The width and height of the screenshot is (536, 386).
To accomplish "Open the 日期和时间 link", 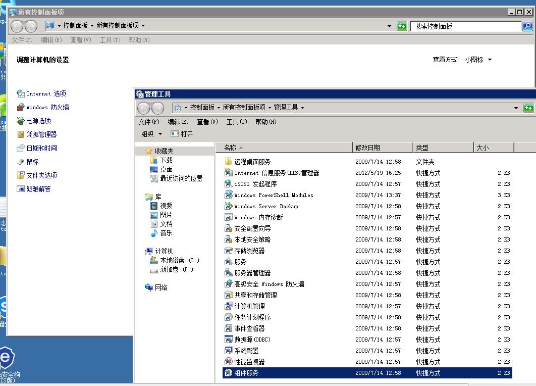I will point(41,148).
